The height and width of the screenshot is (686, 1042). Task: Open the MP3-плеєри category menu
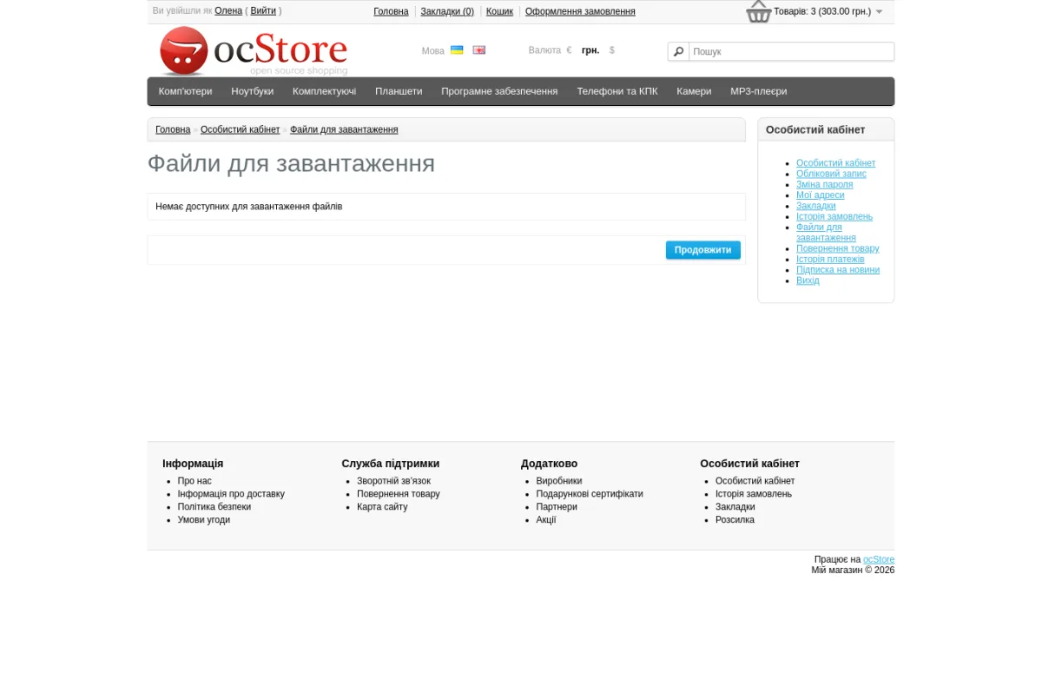(759, 91)
